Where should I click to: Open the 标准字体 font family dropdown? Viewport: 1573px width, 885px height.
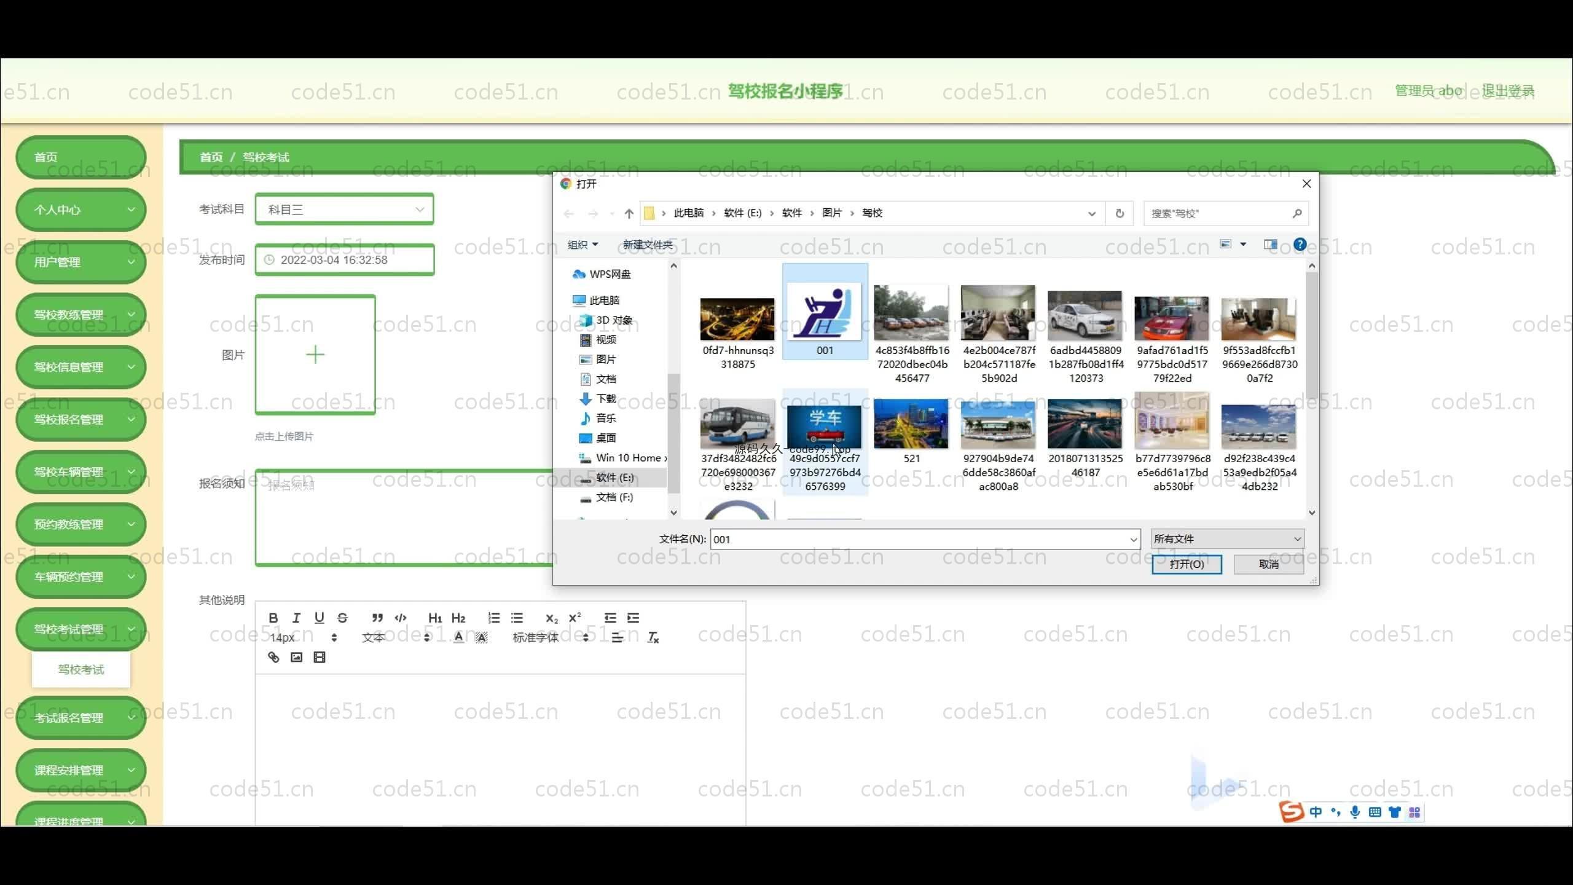point(551,637)
